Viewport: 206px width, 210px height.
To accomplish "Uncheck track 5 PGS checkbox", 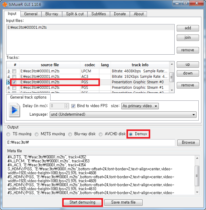I will click(x=14, y=82).
